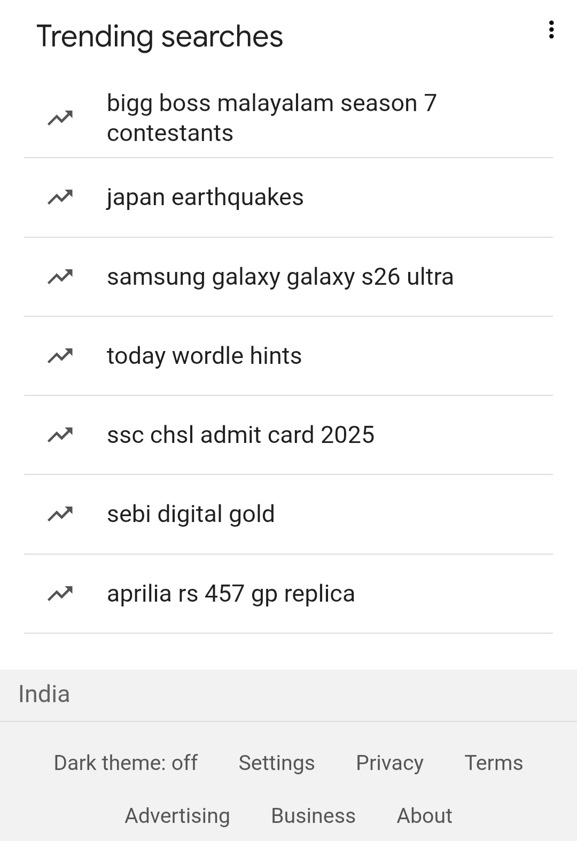The image size is (577, 841).
Task: Tap trending icon beside samsung galaxy s26 ultra
Action: pyautogui.click(x=60, y=277)
